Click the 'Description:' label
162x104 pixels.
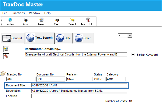tap(14, 91)
